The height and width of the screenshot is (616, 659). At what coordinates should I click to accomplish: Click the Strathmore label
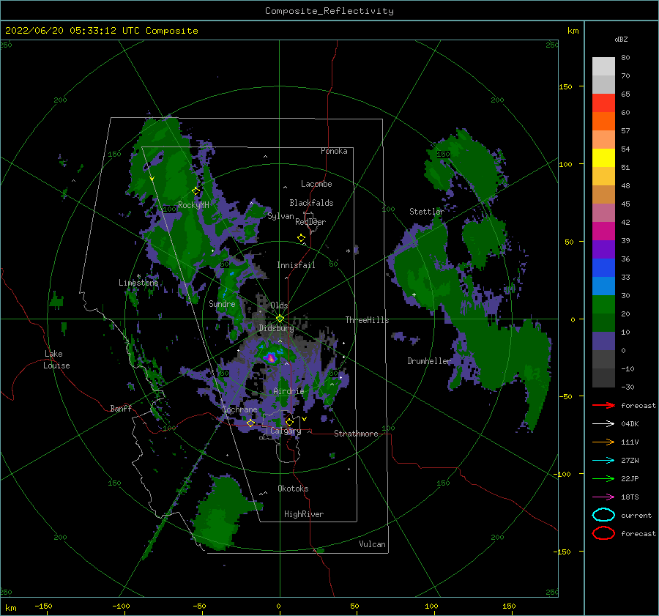[356, 434]
